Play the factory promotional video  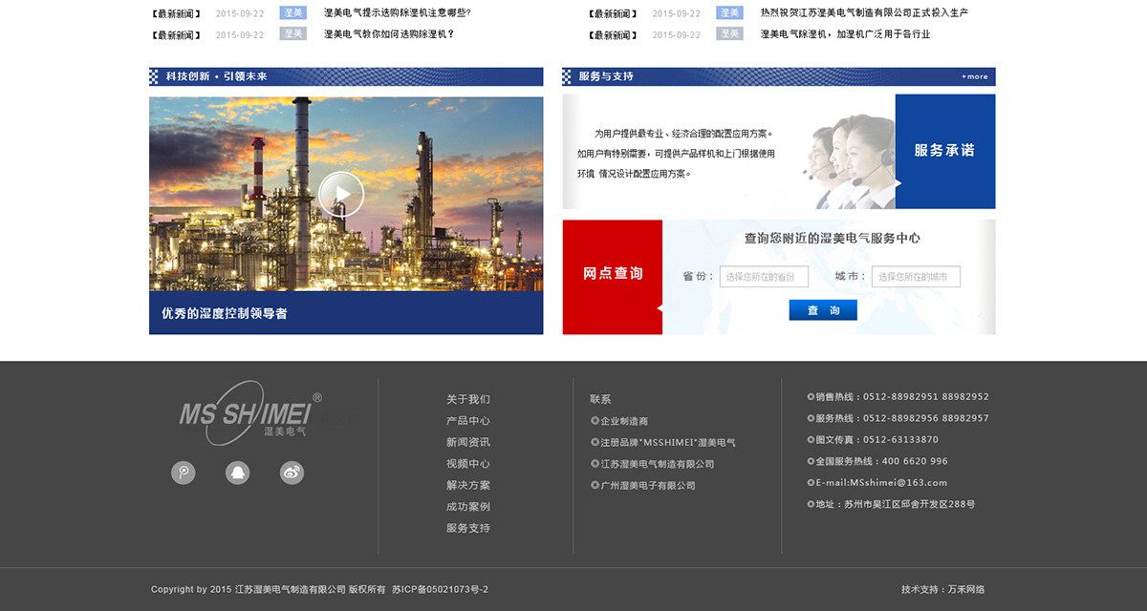click(x=341, y=194)
